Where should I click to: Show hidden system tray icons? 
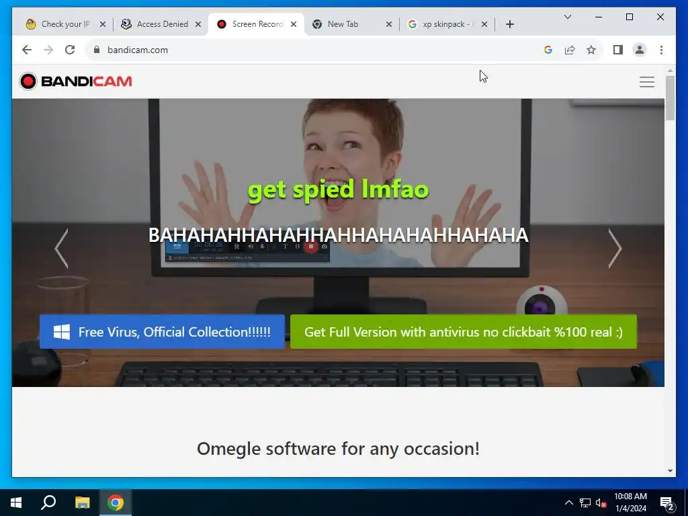[568, 503]
